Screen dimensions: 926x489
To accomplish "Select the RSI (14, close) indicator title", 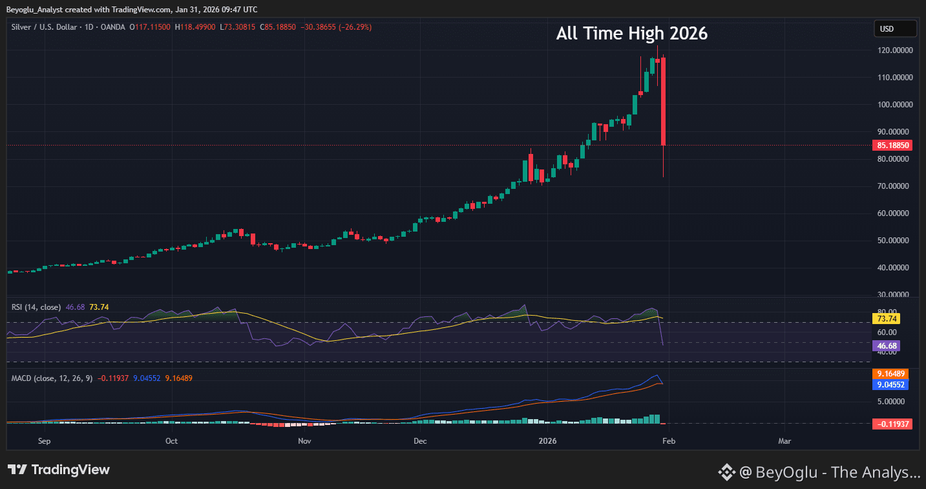I will pos(37,307).
